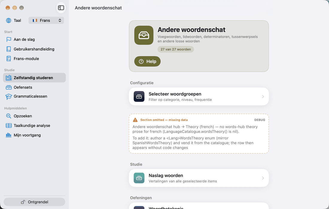
Task: Click the Studie heading above Naslag woorden
Action: click(x=136, y=165)
